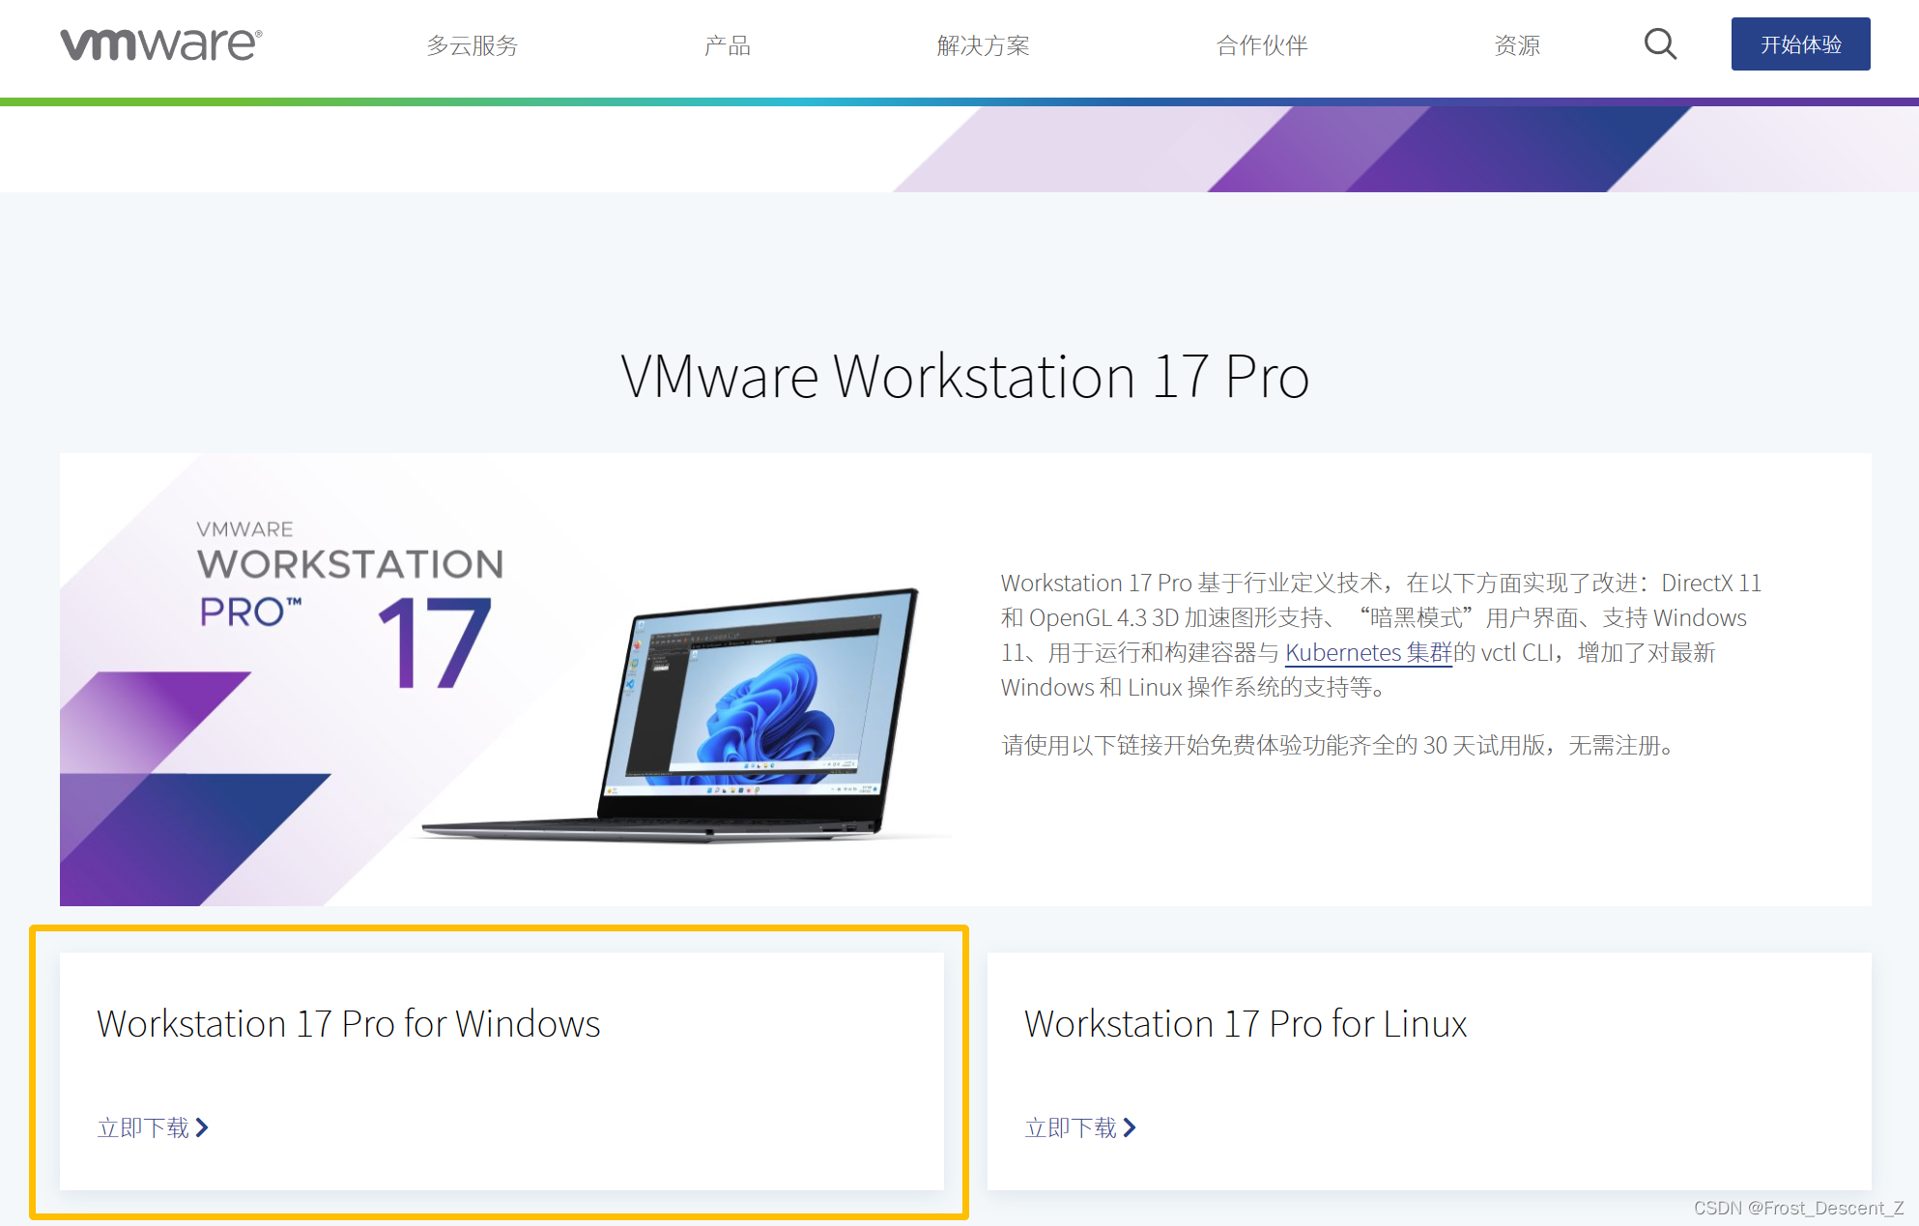Open the 资源 menu
1919x1226 pixels.
(x=1517, y=45)
